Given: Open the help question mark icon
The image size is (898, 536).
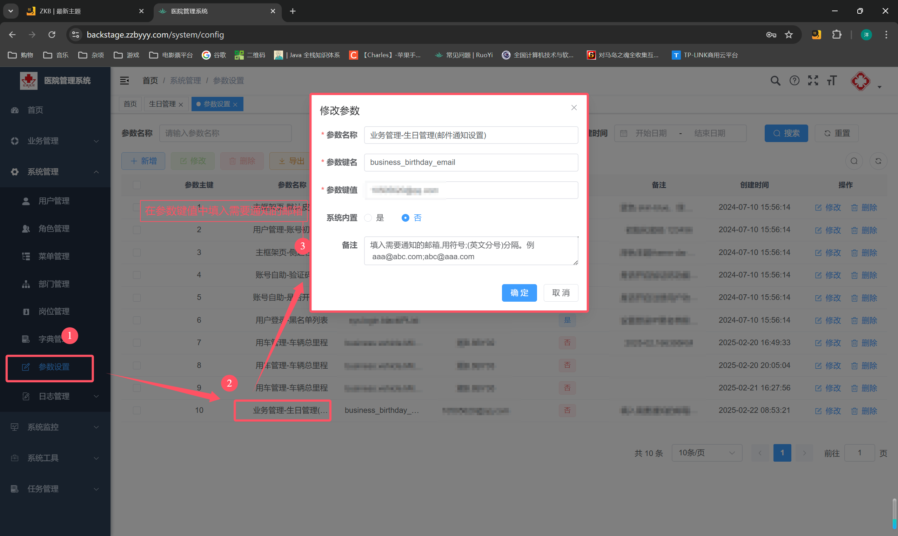Looking at the screenshot, I should click(x=794, y=81).
